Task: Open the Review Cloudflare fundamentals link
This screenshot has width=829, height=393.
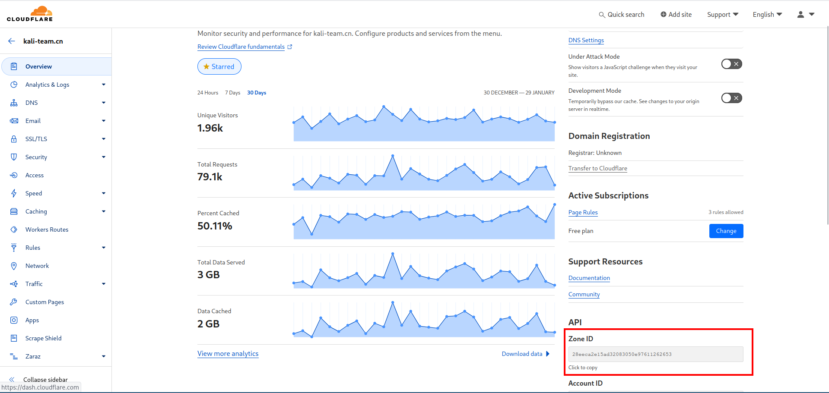Action: tap(241, 47)
